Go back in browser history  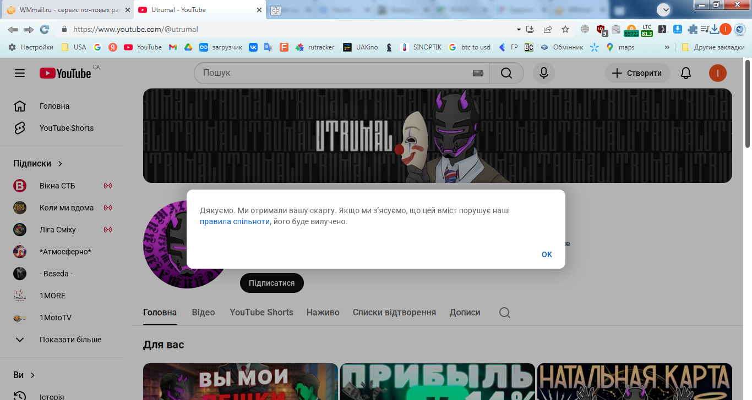tap(13, 29)
